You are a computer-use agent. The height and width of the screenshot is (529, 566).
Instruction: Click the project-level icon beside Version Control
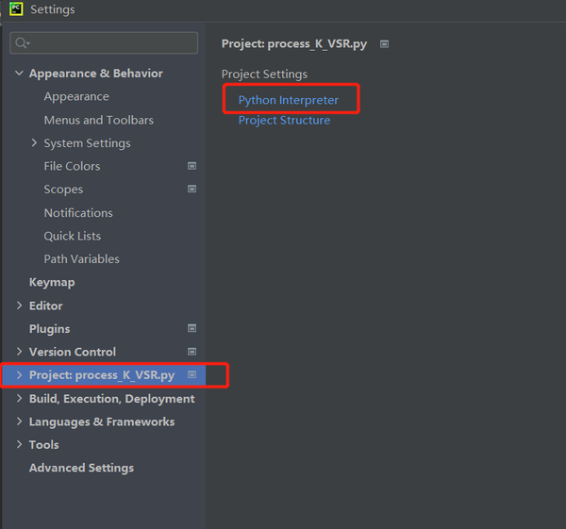[x=192, y=352]
